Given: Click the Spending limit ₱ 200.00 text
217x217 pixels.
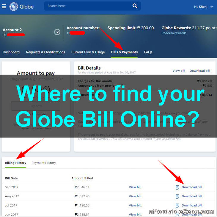Looking at the screenshot, I should 130,28.
